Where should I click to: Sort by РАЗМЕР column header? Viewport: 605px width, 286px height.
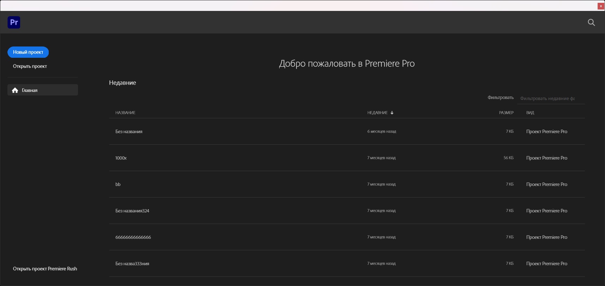coord(506,113)
